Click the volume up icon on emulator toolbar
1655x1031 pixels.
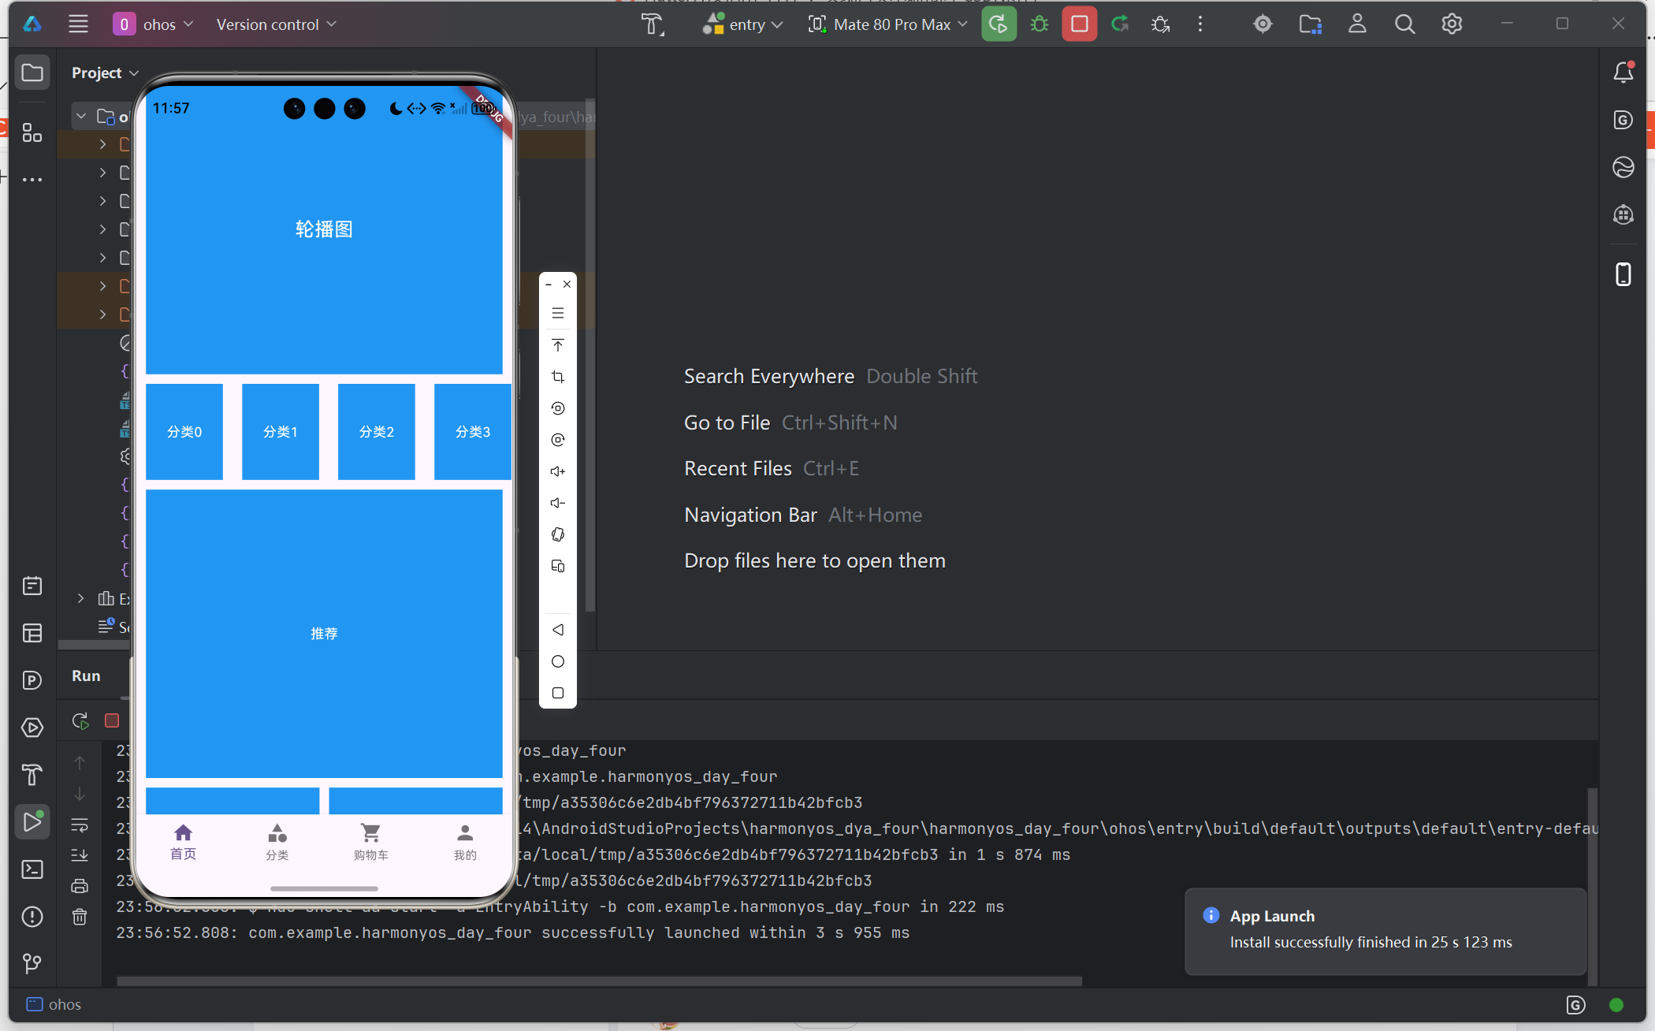(558, 471)
